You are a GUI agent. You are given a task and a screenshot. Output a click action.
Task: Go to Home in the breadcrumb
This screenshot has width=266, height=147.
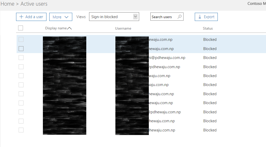point(7,4)
